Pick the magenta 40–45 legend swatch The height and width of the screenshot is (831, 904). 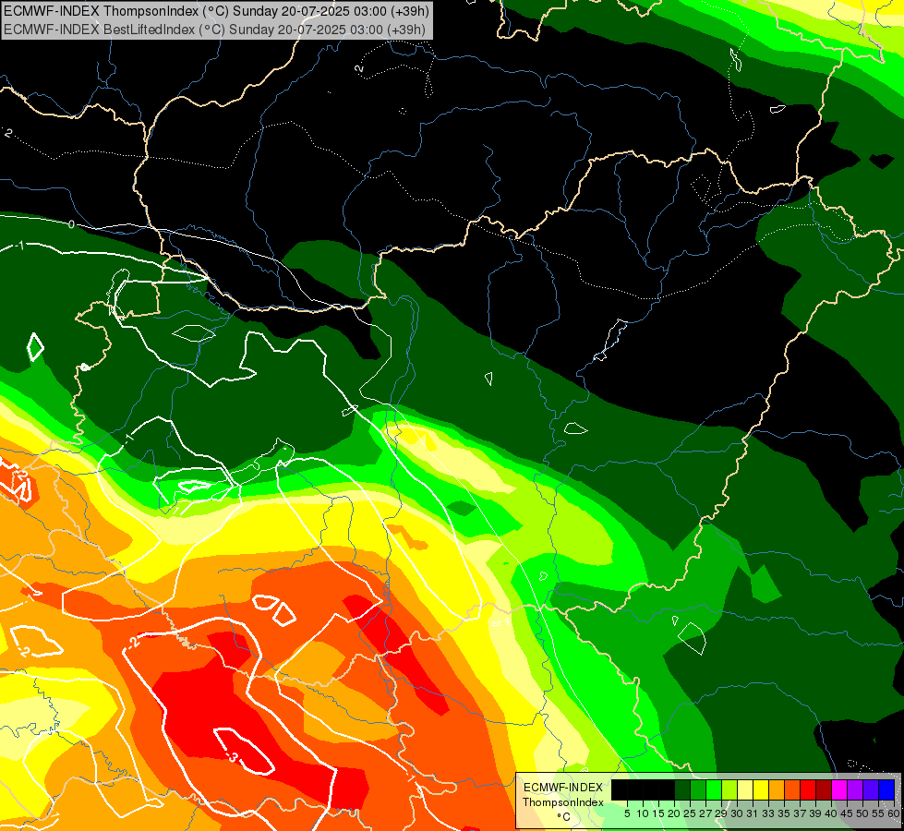[839, 789]
